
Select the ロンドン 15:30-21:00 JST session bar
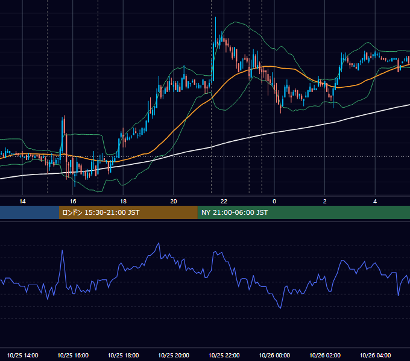tap(128, 212)
